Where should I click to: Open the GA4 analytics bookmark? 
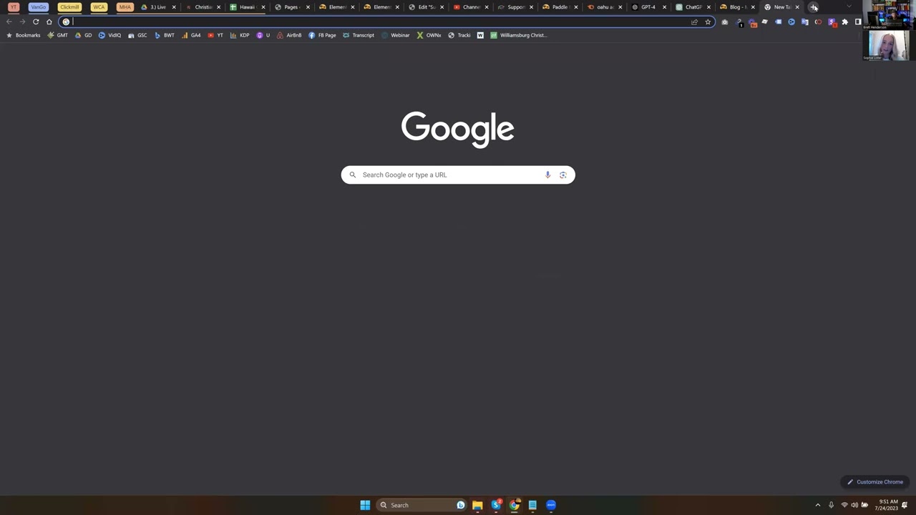point(191,35)
